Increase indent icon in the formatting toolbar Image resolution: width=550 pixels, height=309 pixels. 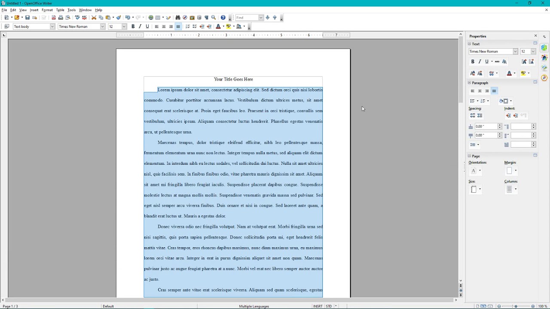(x=209, y=27)
